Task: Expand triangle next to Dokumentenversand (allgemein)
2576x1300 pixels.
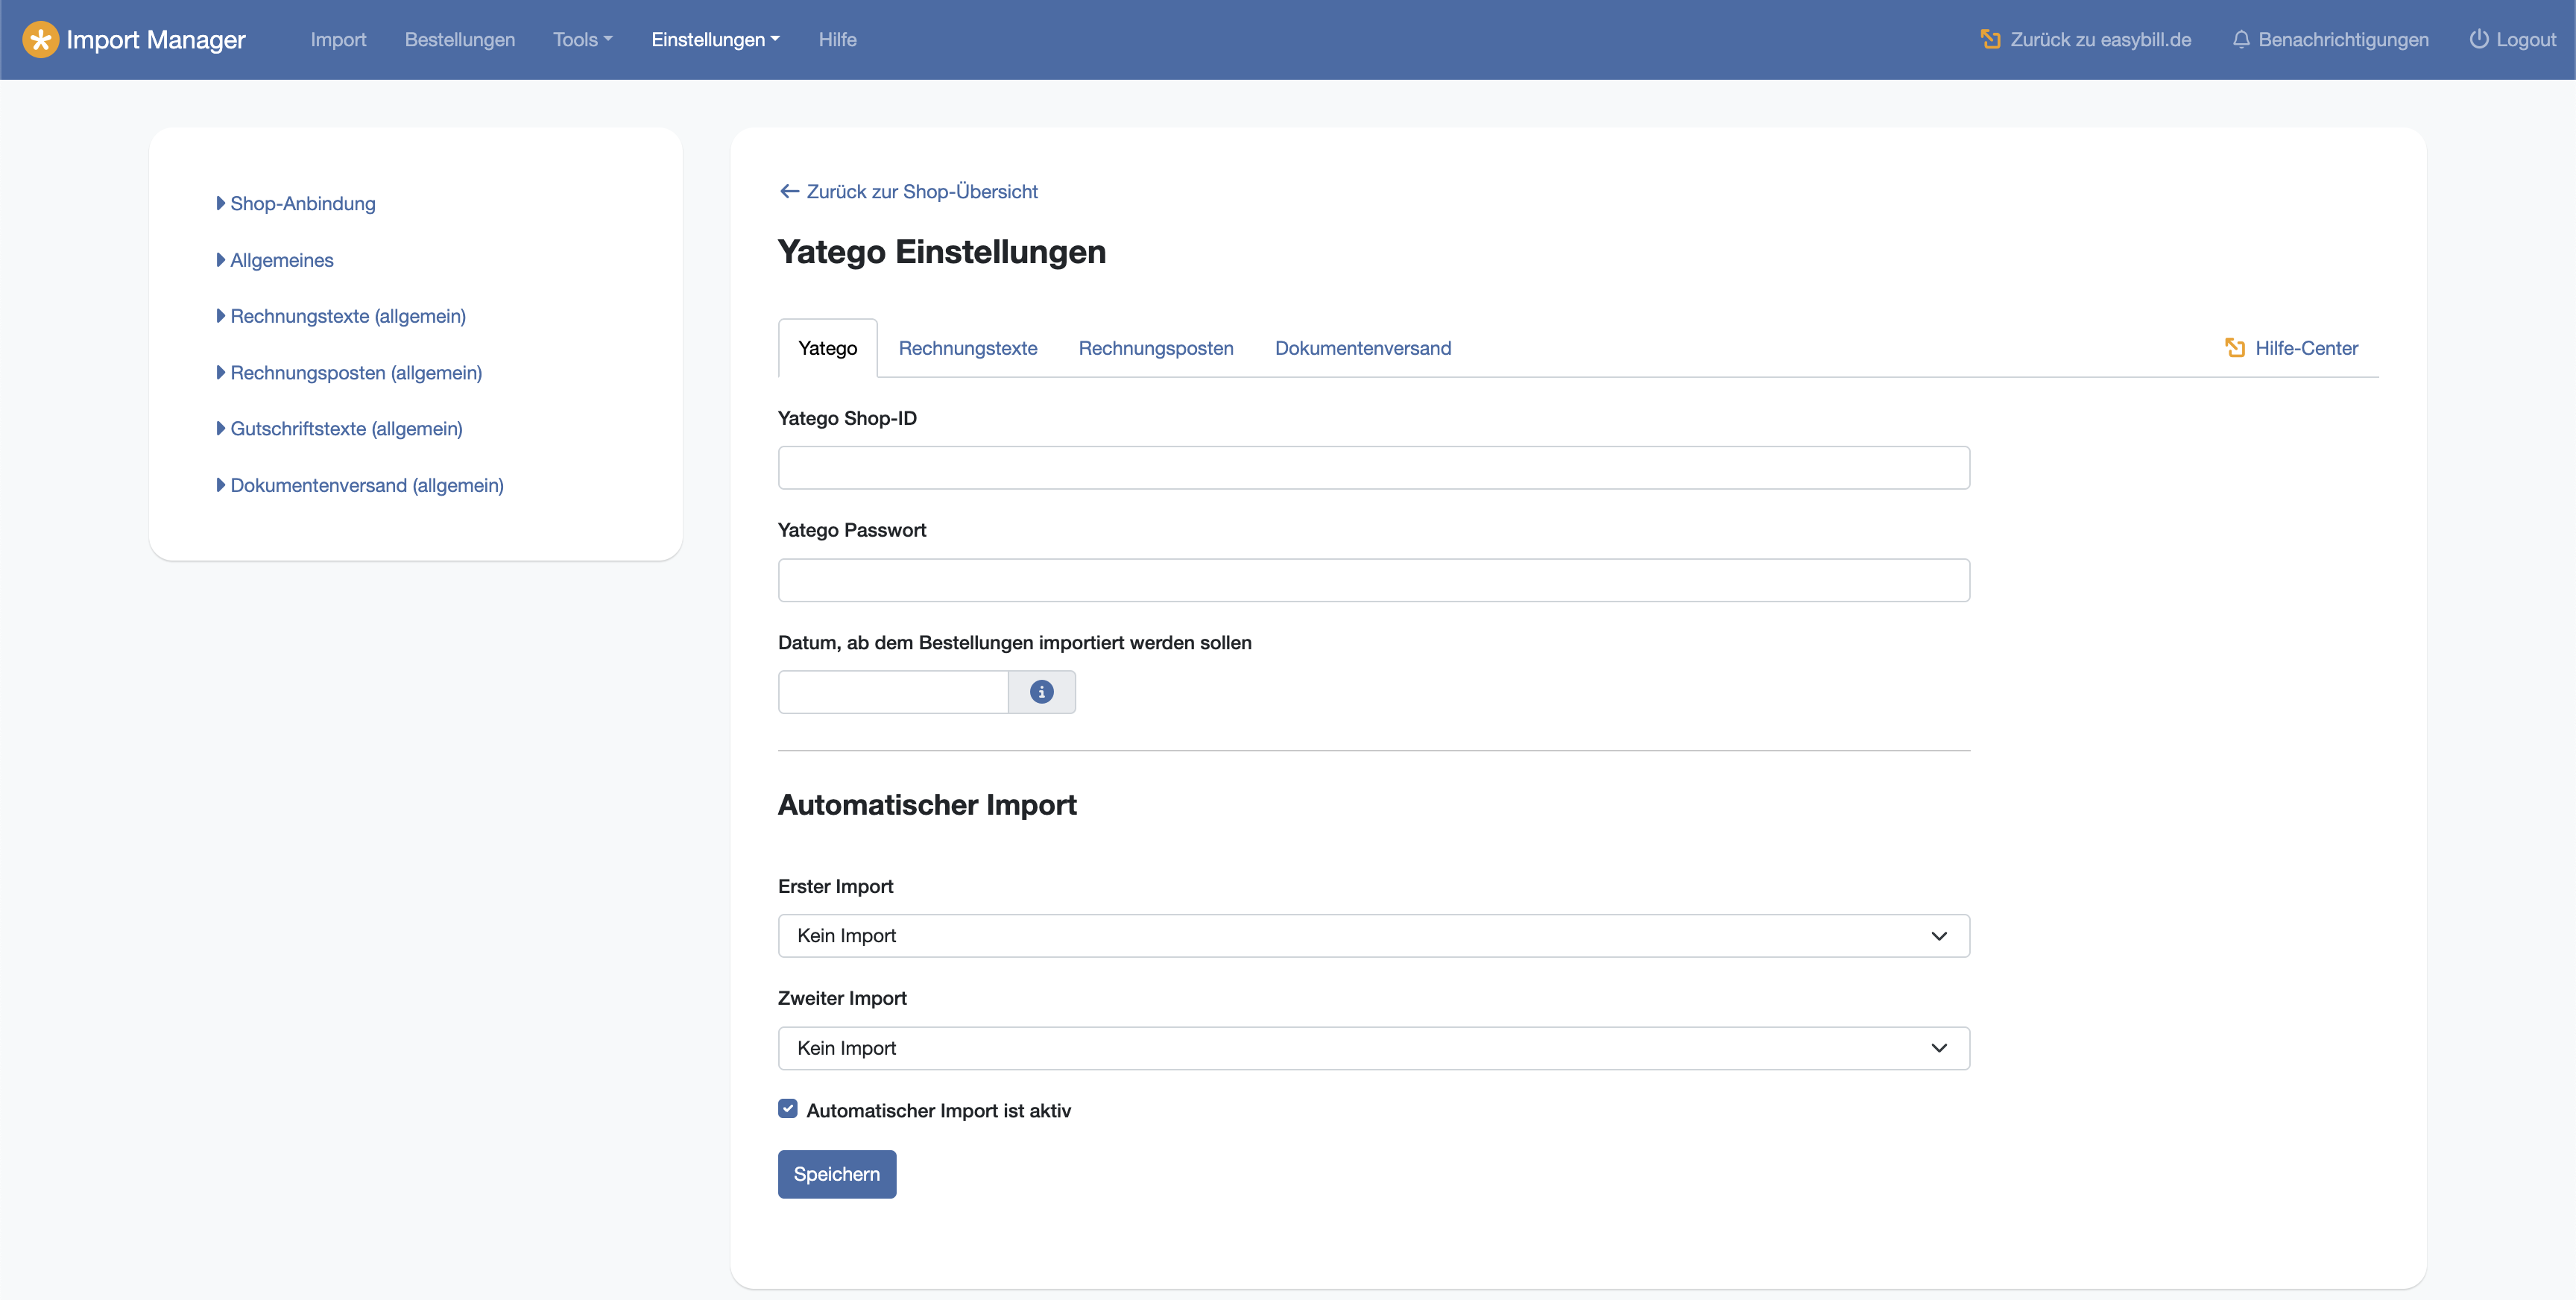Action: (221, 485)
